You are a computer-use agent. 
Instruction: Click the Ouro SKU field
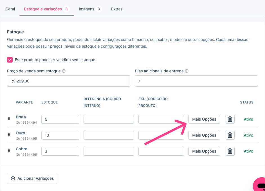(x=161, y=135)
